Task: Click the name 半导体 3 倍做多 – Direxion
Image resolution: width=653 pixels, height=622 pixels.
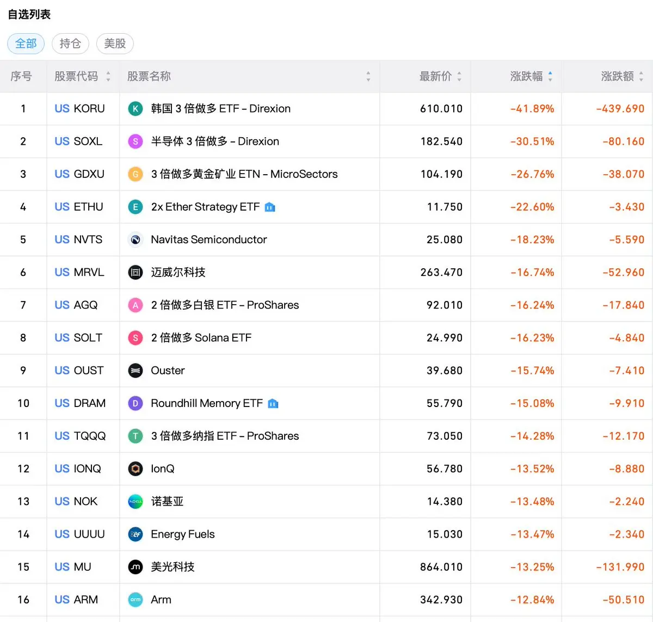Action: pyautogui.click(x=215, y=141)
